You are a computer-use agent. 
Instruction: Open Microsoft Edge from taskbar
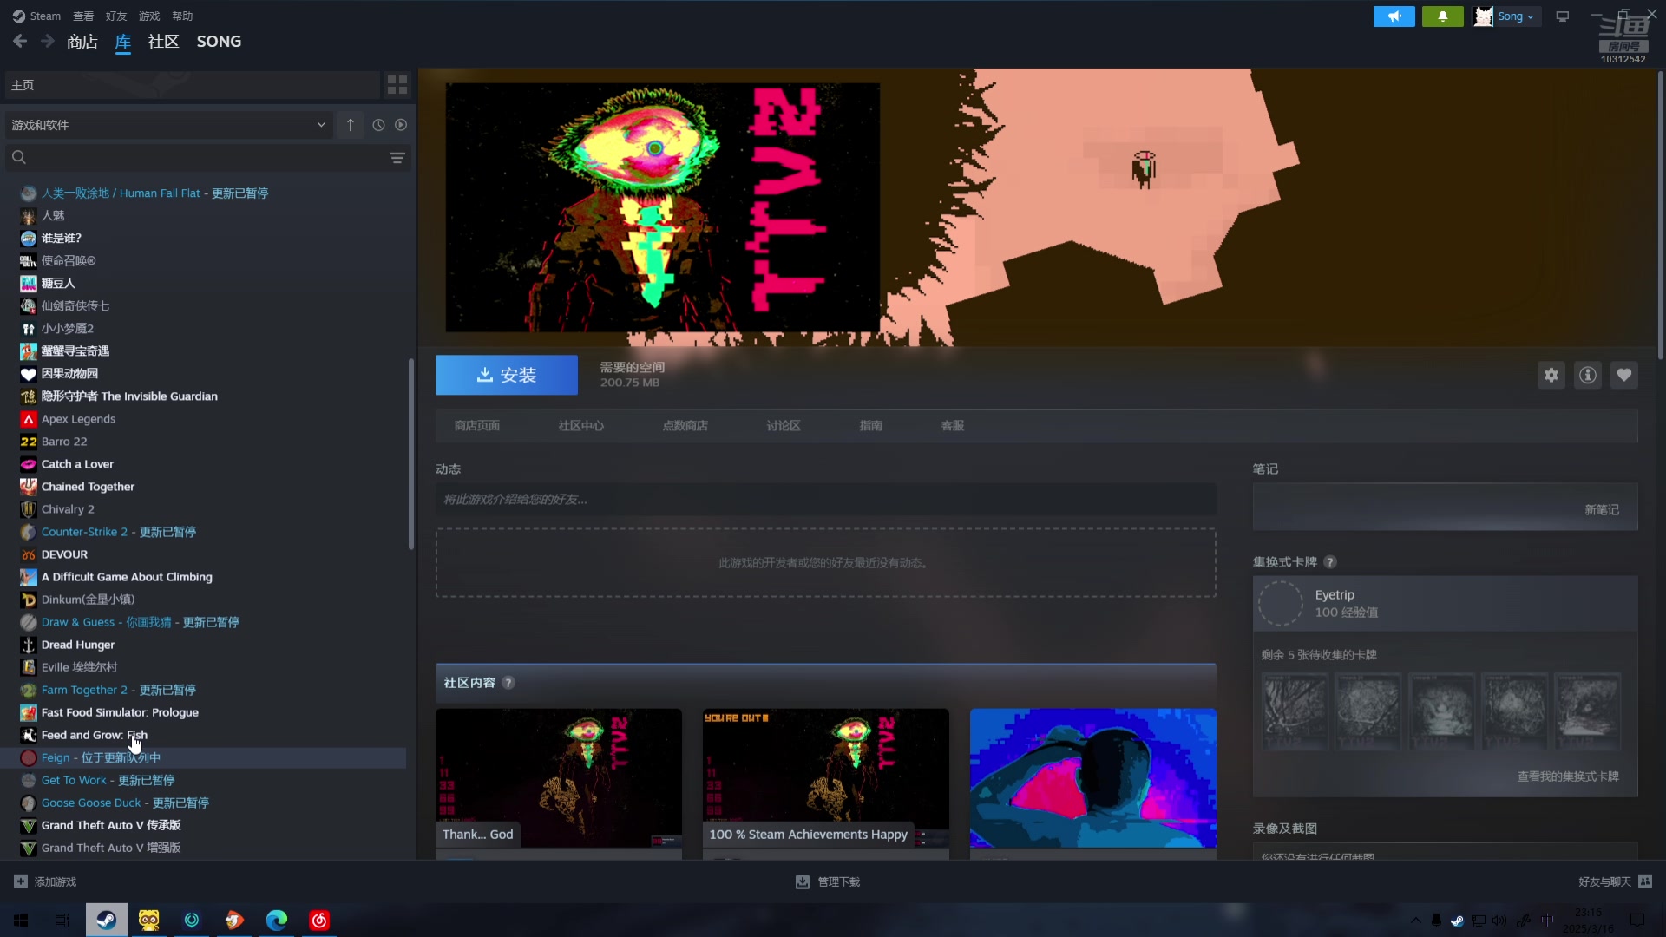pos(277,920)
